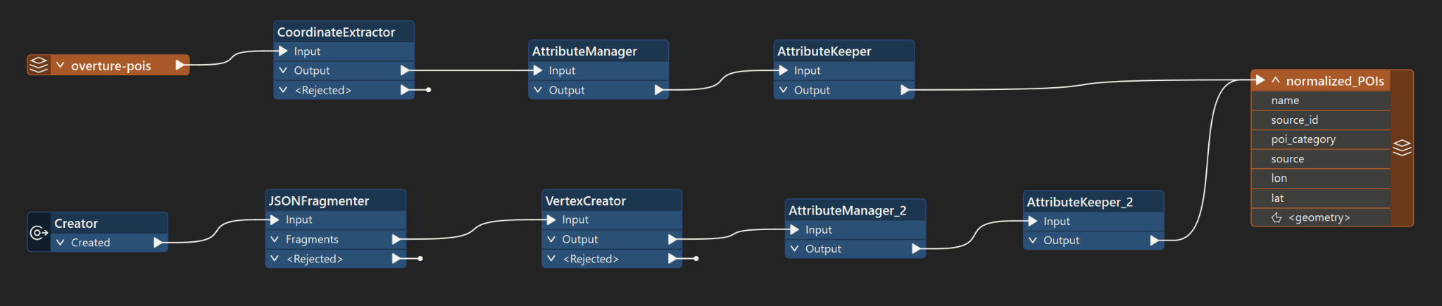Expand VertexCreator Output port attributes
This screenshot has width=1442, height=306.
(551, 239)
